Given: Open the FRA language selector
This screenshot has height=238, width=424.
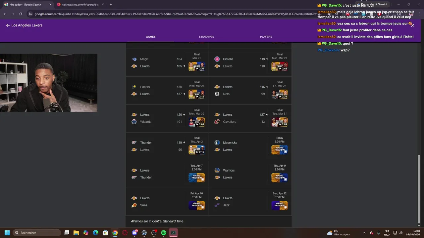Looking at the screenshot, I should click(387, 233).
